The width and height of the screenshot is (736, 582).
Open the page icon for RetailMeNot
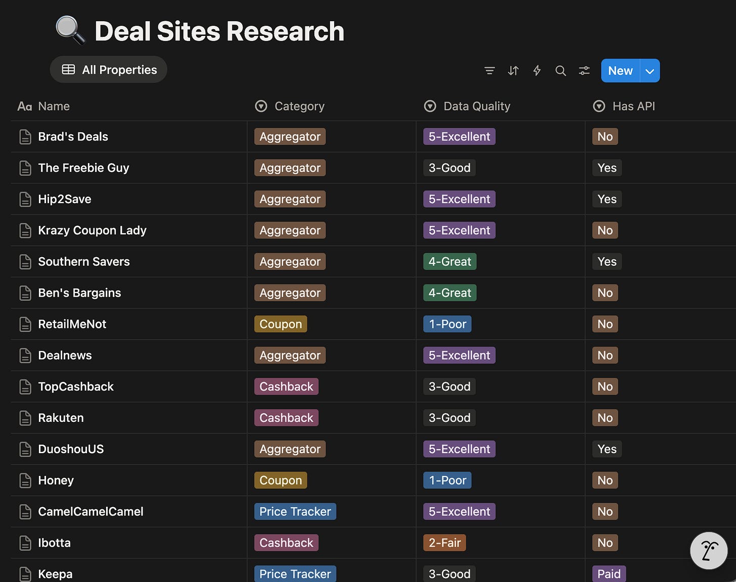point(25,324)
